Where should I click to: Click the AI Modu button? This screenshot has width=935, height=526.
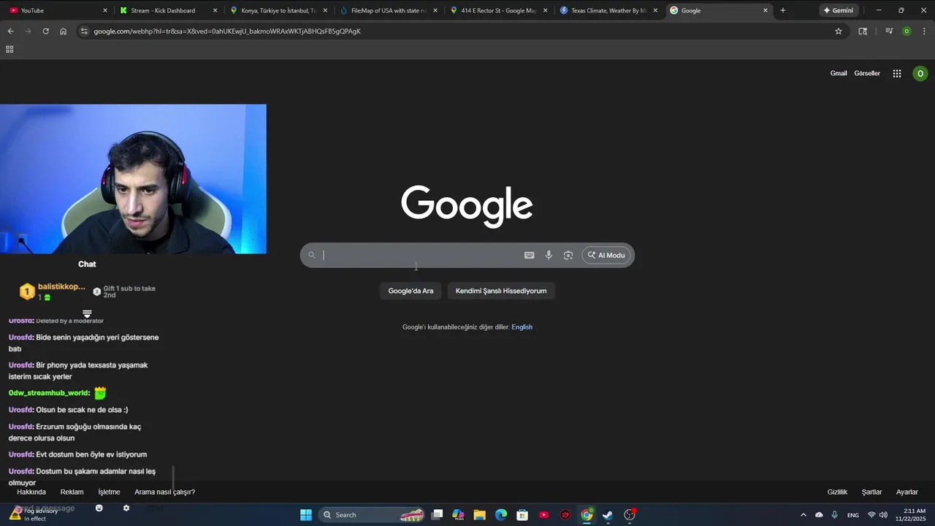(606, 255)
